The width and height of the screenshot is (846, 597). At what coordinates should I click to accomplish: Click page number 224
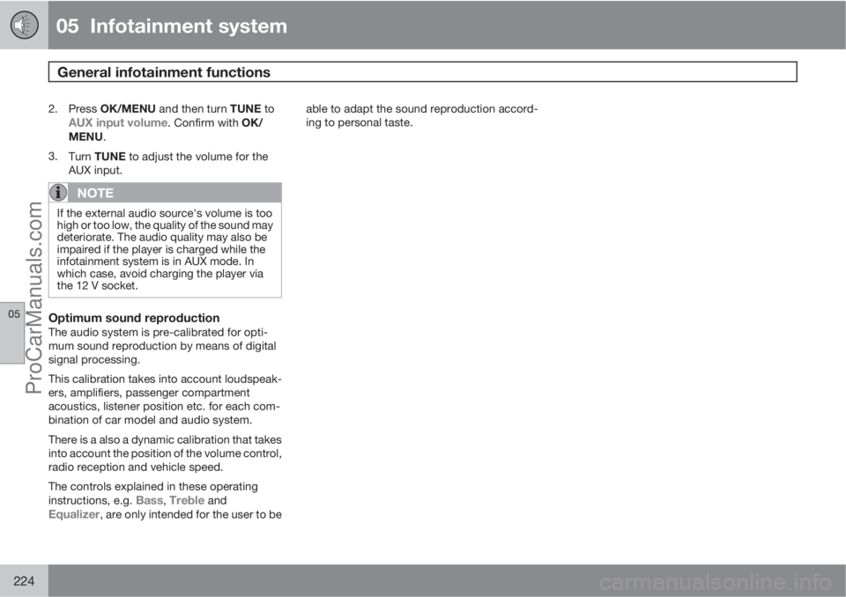coord(24,581)
